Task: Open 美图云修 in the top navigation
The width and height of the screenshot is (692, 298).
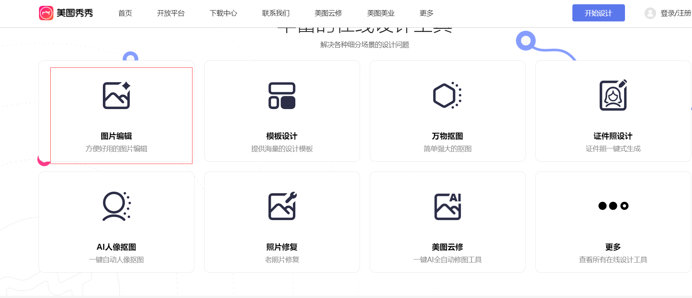Action: [328, 13]
